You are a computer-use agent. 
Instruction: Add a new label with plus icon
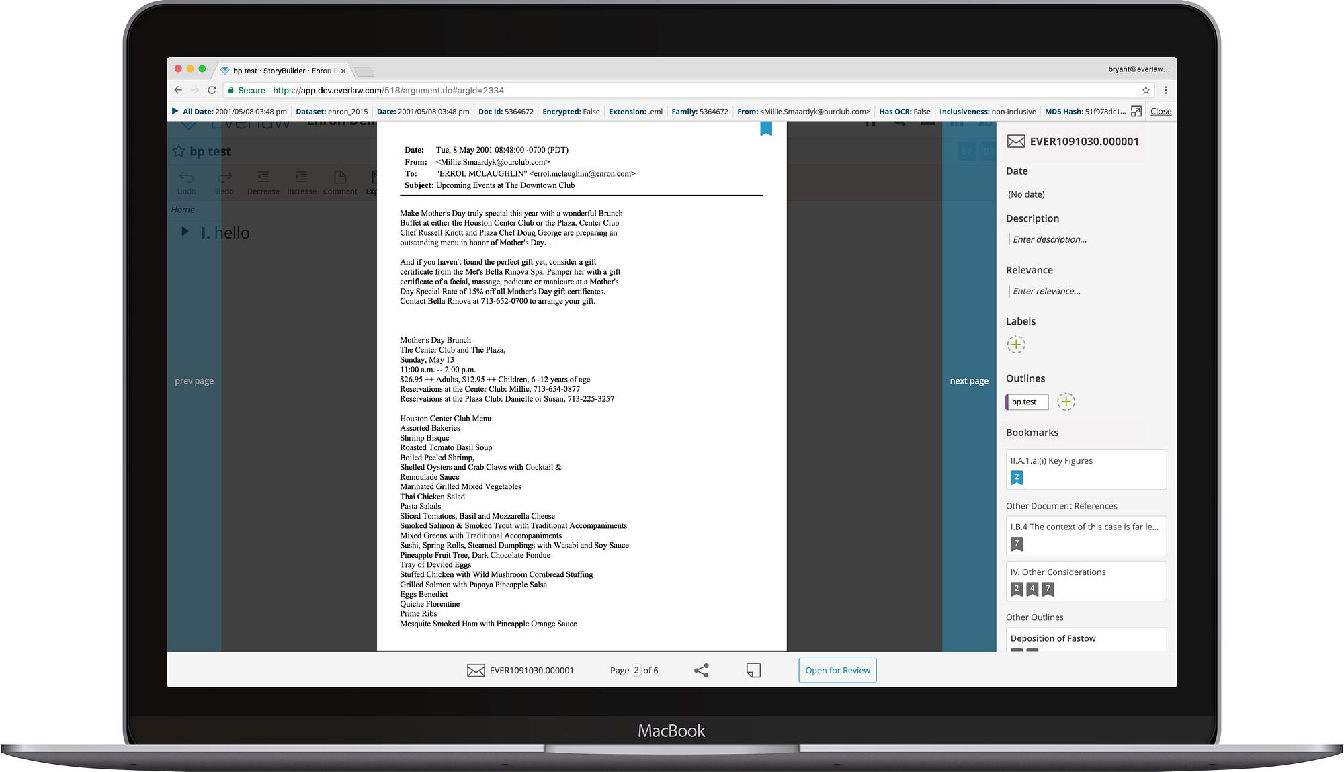1016,345
